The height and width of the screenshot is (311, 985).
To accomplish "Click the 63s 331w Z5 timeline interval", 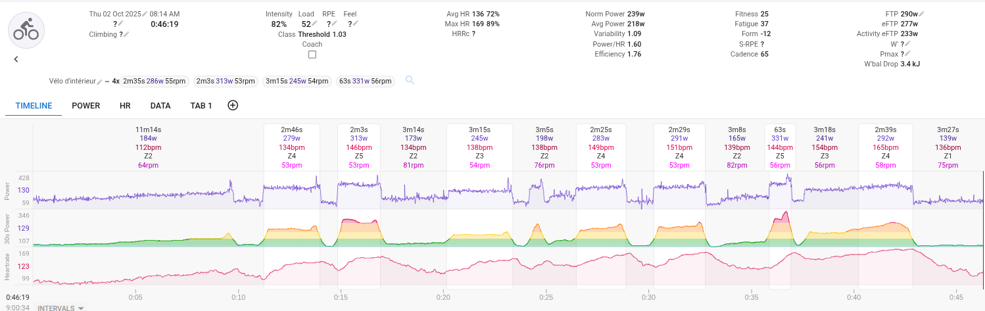I will [x=780, y=147].
